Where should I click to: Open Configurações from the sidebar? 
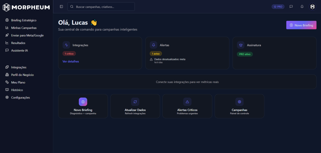point(20,97)
